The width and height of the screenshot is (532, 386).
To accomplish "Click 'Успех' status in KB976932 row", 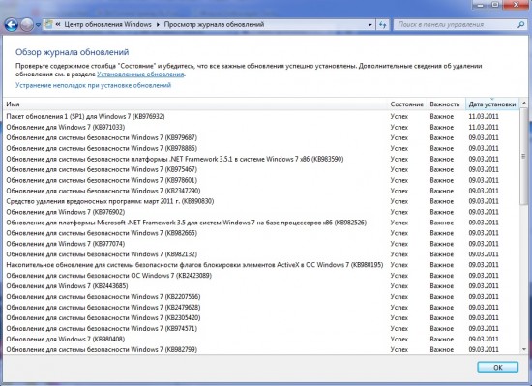I will point(399,116).
